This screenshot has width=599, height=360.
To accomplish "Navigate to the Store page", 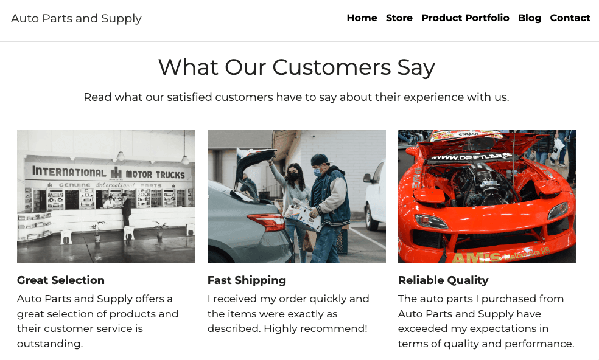I will tap(399, 18).
